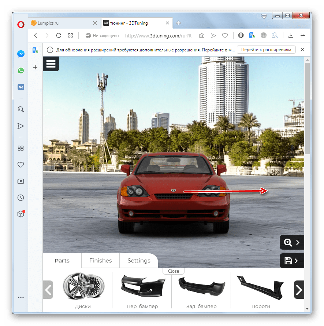Switch to the Settings tab

pyautogui.click(x=139, y=261)
